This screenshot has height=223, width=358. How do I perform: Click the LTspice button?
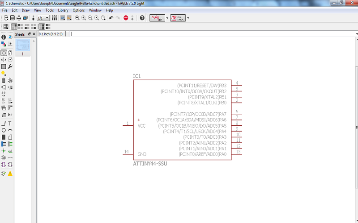(x=178, y=18)
